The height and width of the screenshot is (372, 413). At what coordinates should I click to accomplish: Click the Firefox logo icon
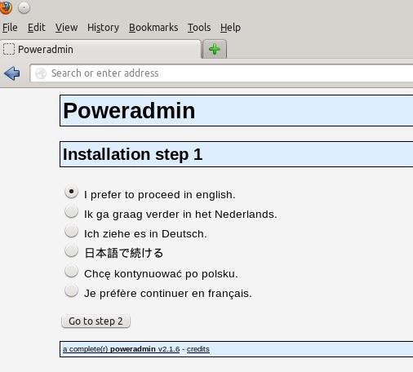[6, 7]
